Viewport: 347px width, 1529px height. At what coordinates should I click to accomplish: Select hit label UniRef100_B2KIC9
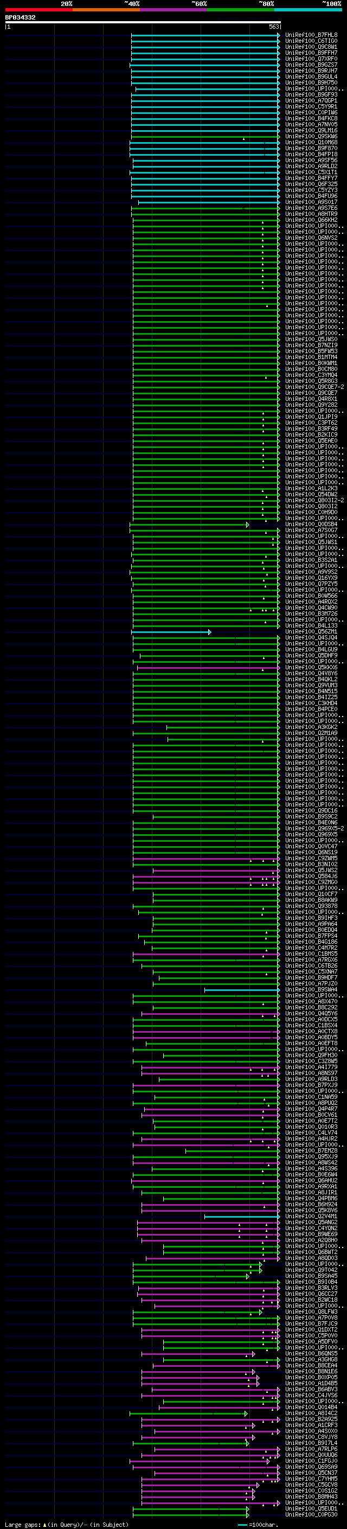click(311, 434)
